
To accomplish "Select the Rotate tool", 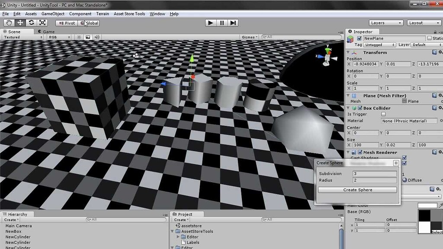I will pos(30,23).
